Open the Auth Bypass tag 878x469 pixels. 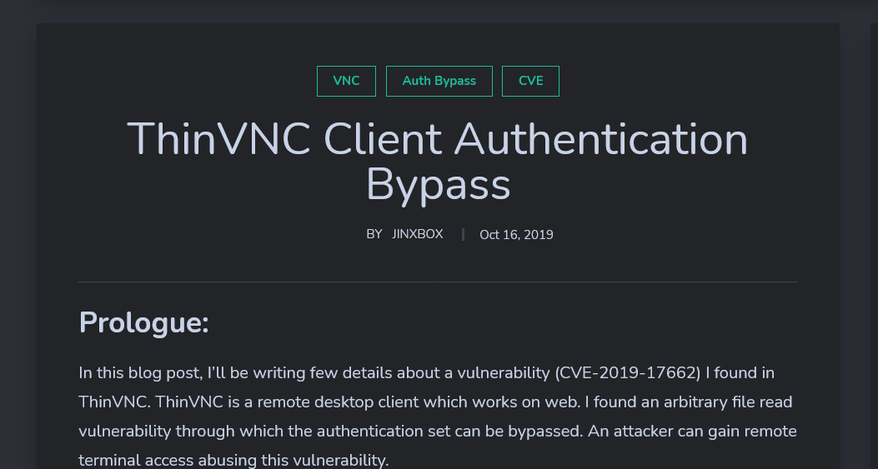(439, 81)
